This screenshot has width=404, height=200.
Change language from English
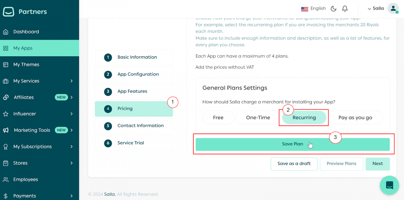(x=313, y=9)
